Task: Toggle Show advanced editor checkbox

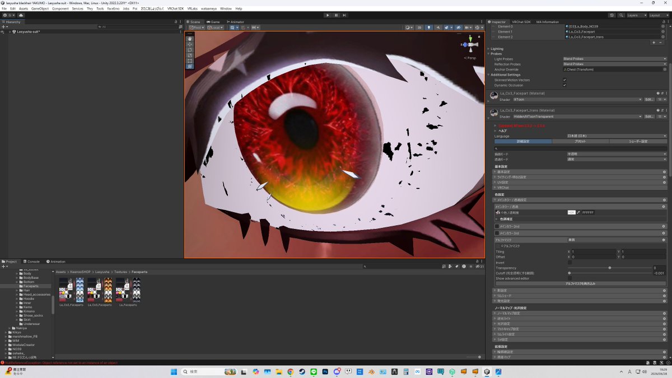Action: coord(570,278)
